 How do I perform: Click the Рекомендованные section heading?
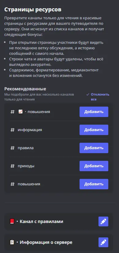(25, 89)
